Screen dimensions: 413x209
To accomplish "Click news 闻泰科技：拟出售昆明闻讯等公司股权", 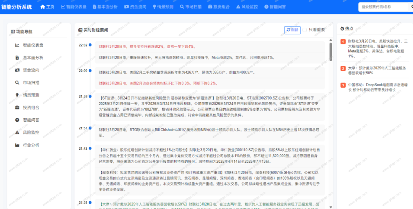I will (x=210, y=181).
